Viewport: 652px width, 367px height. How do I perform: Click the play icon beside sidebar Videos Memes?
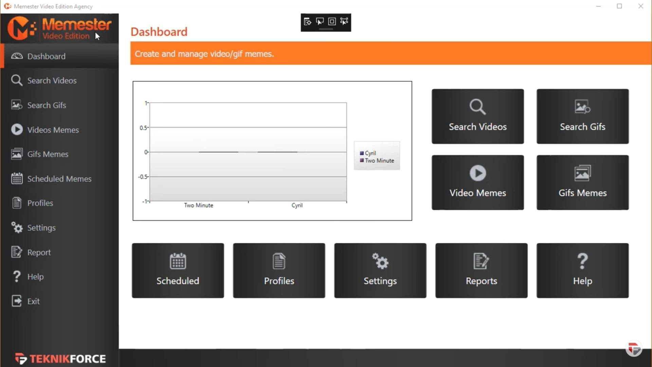click(x=17, y=129)
